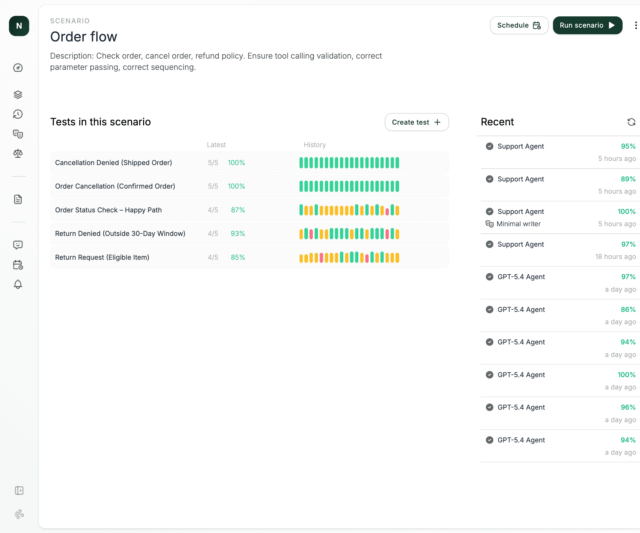Open the three-dot more options menu
Image resolution: width=640 pixels, height=533 pixels.
click(636, 25)
